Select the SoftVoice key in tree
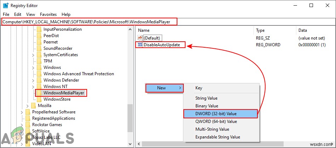Image resolution: width=336 pixels, height=148 pixels. pos(41,131)
